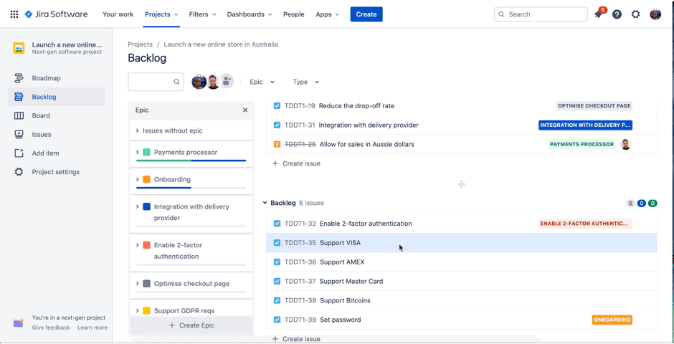
Task: Collapse the Backlog section chevron
Action: [265, 203]
